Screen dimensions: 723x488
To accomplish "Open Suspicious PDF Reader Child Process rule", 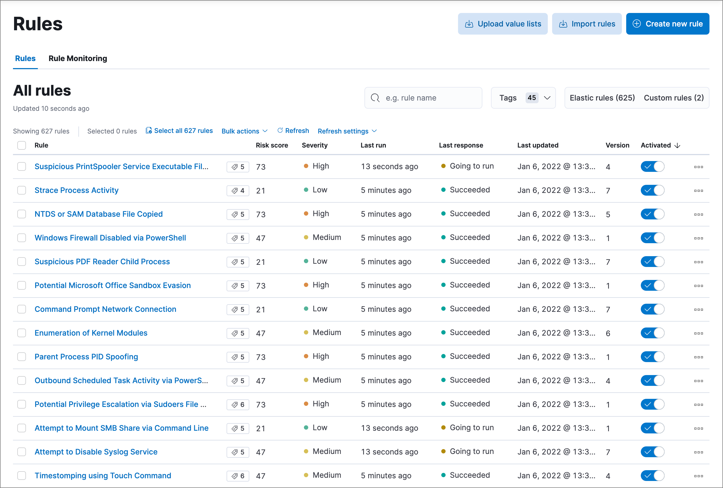I will click(102, 262).
